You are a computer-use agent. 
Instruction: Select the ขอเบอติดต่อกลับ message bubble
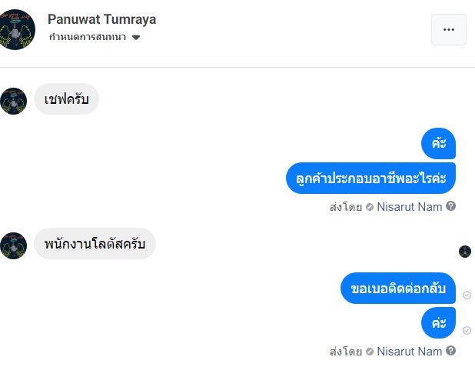click(x=397, y=289)
